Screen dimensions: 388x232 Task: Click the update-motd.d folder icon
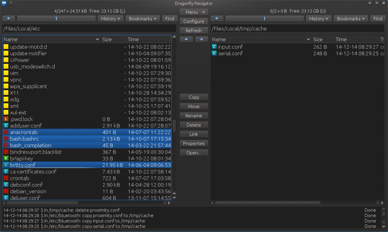6,47
